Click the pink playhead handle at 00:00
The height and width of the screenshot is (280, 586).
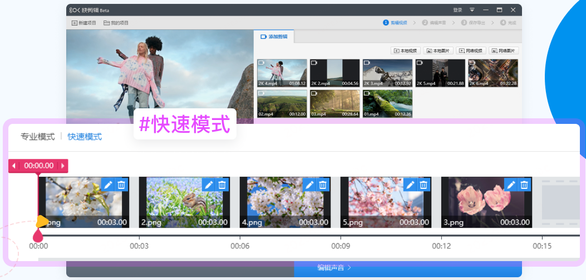(x=38, y=236)
